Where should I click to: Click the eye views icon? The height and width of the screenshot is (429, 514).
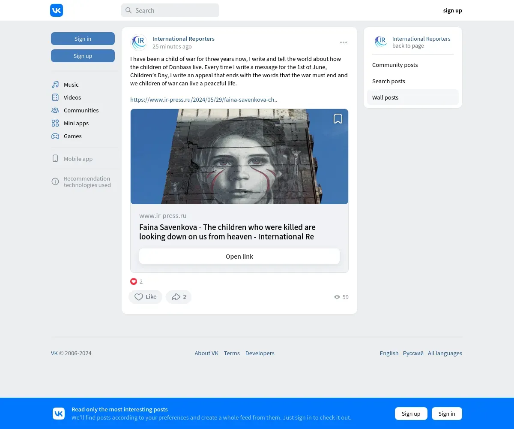point(337,297)
